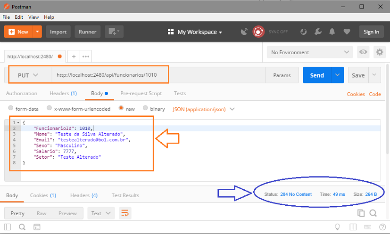Viewport: 390px width, 234px height.
Task: Switch to Tests tab
Action: (180, 93)
